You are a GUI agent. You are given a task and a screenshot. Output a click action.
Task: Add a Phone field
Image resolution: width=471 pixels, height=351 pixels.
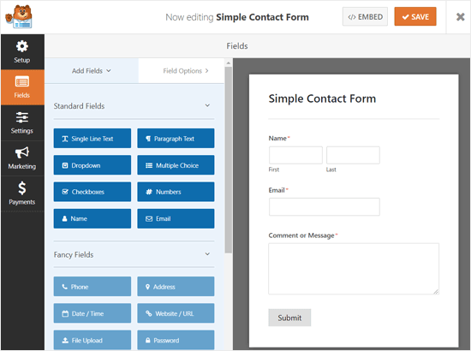[x=92, y=287]
